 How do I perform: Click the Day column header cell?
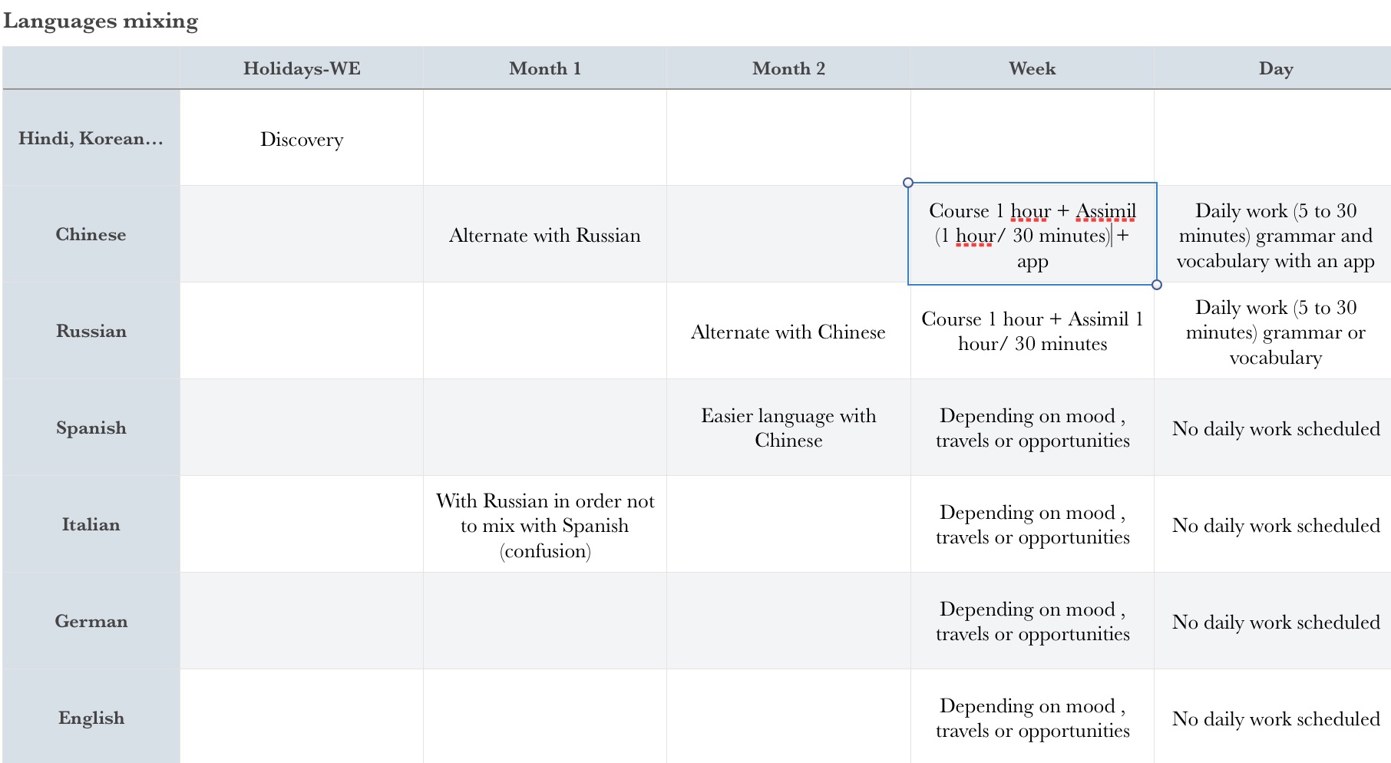point(1275,68)
